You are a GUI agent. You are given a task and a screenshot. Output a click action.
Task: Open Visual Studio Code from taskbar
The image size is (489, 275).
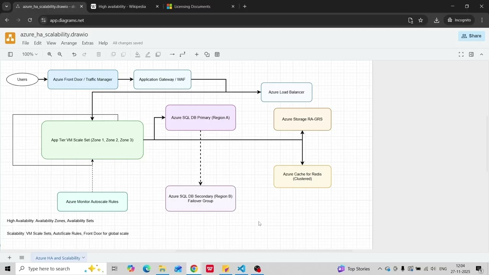coord(241,269)
